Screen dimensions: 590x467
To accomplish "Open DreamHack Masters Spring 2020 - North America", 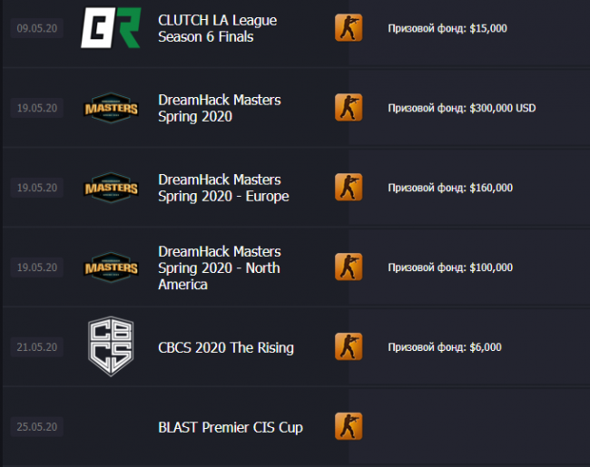I will point(220,268).
